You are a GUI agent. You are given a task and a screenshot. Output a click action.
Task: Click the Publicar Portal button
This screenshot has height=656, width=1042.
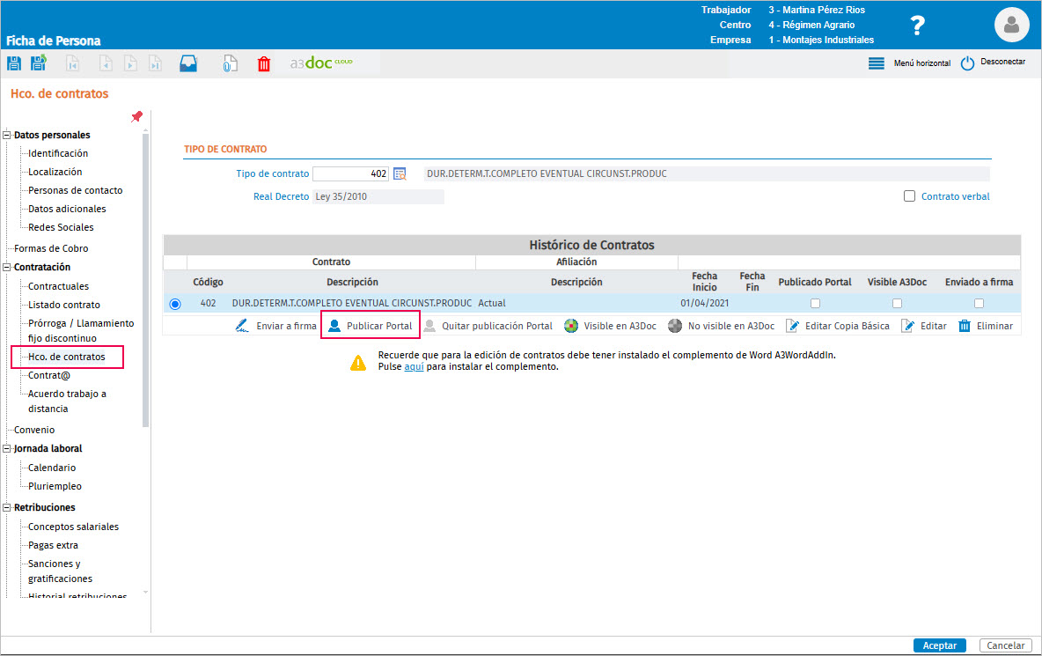371,326
